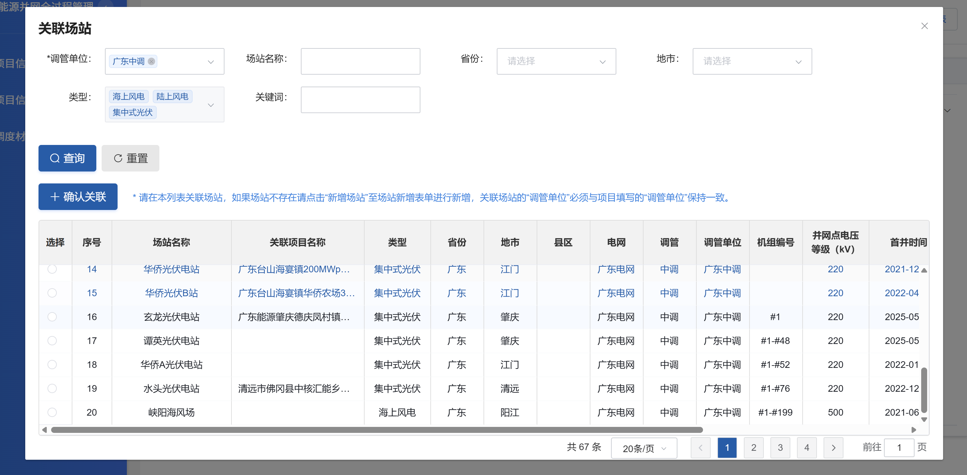Click the 清远 city cell
Image resolution: width=967 pixels, height=475 pixels.
pyautogui.click(x=510, y=388)
